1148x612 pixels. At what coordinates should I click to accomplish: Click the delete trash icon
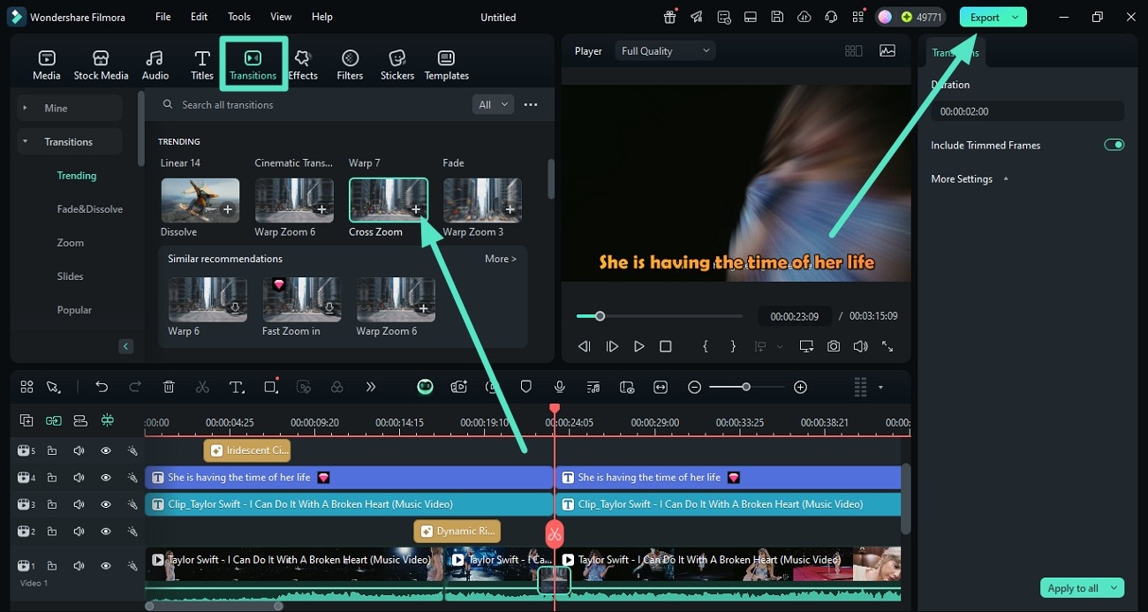pos(169,387)
